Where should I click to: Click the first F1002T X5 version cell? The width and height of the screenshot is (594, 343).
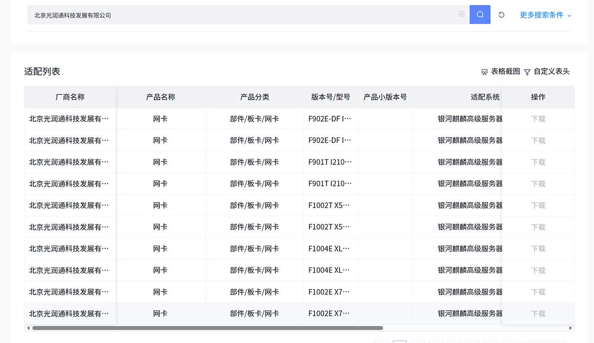tap(330, 205)
